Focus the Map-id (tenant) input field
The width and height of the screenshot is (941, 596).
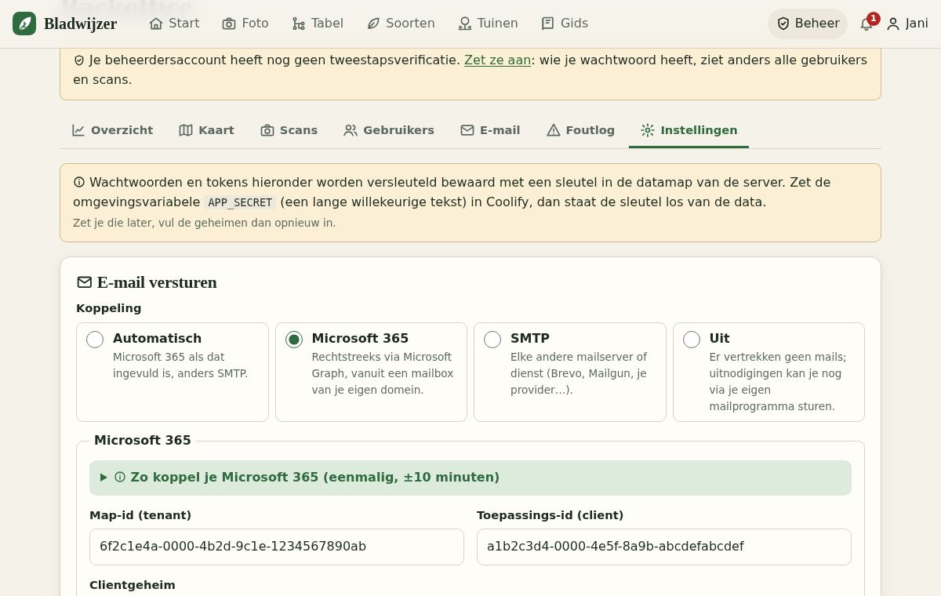(x=277, y=547)
